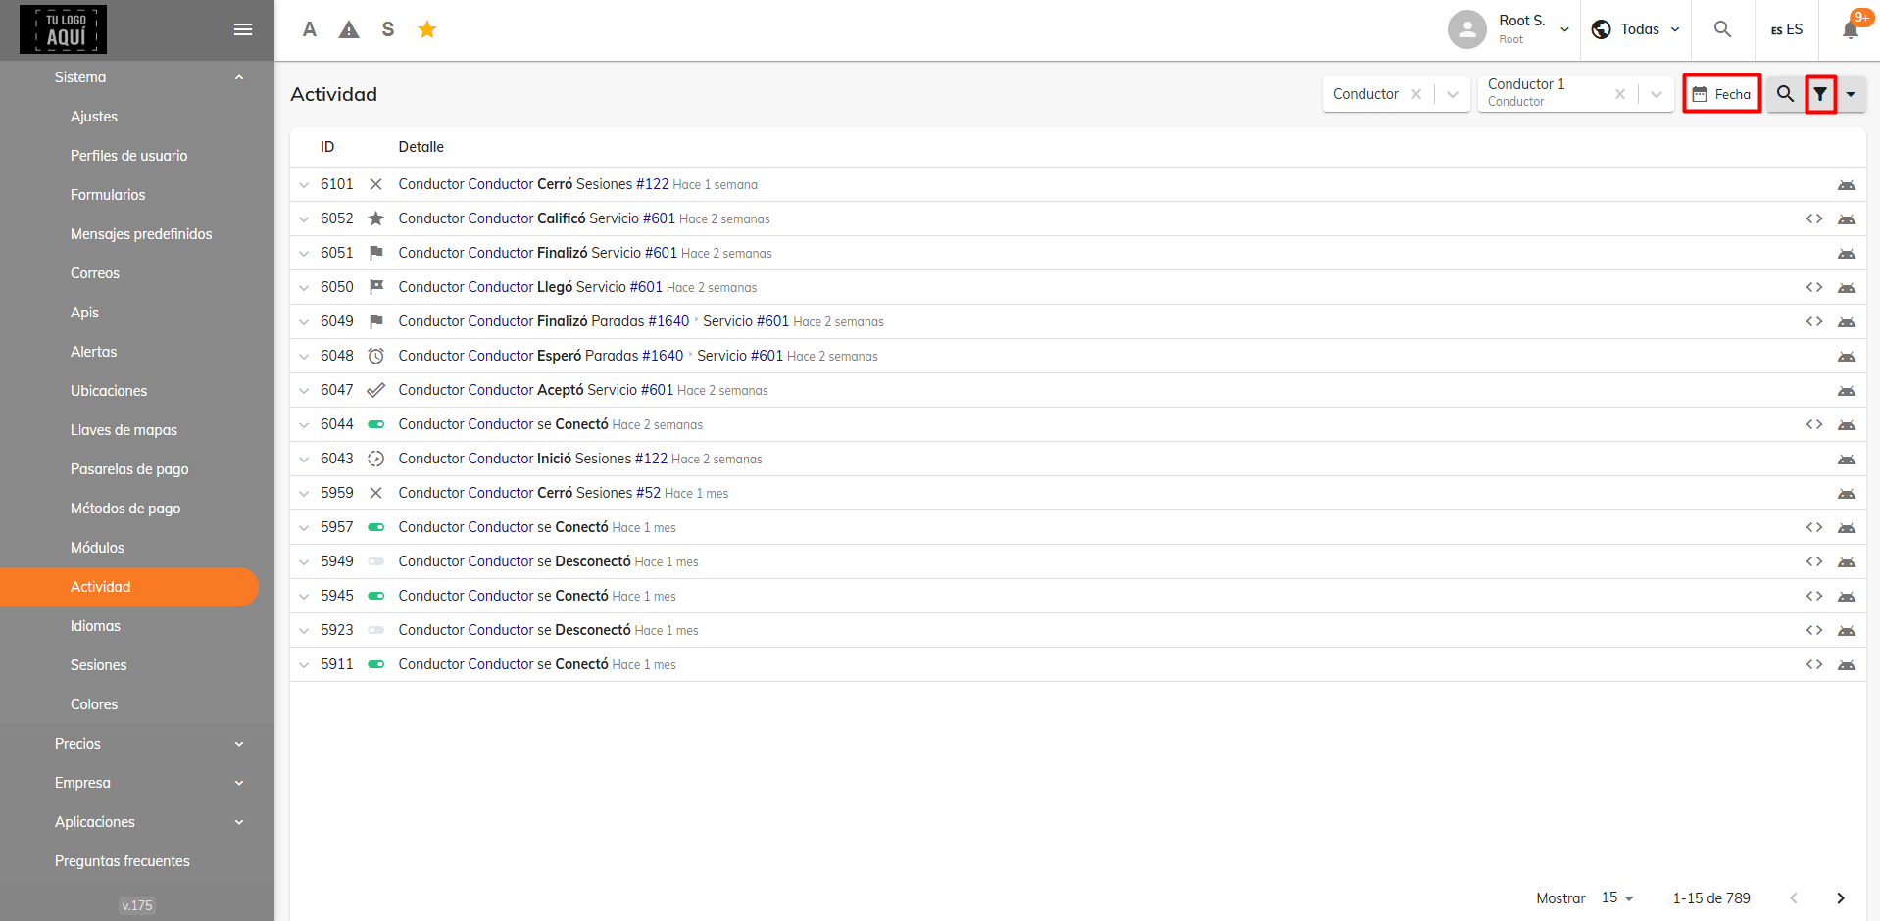Toggle the hamburger sidebar menu

(x=243, y=29)
